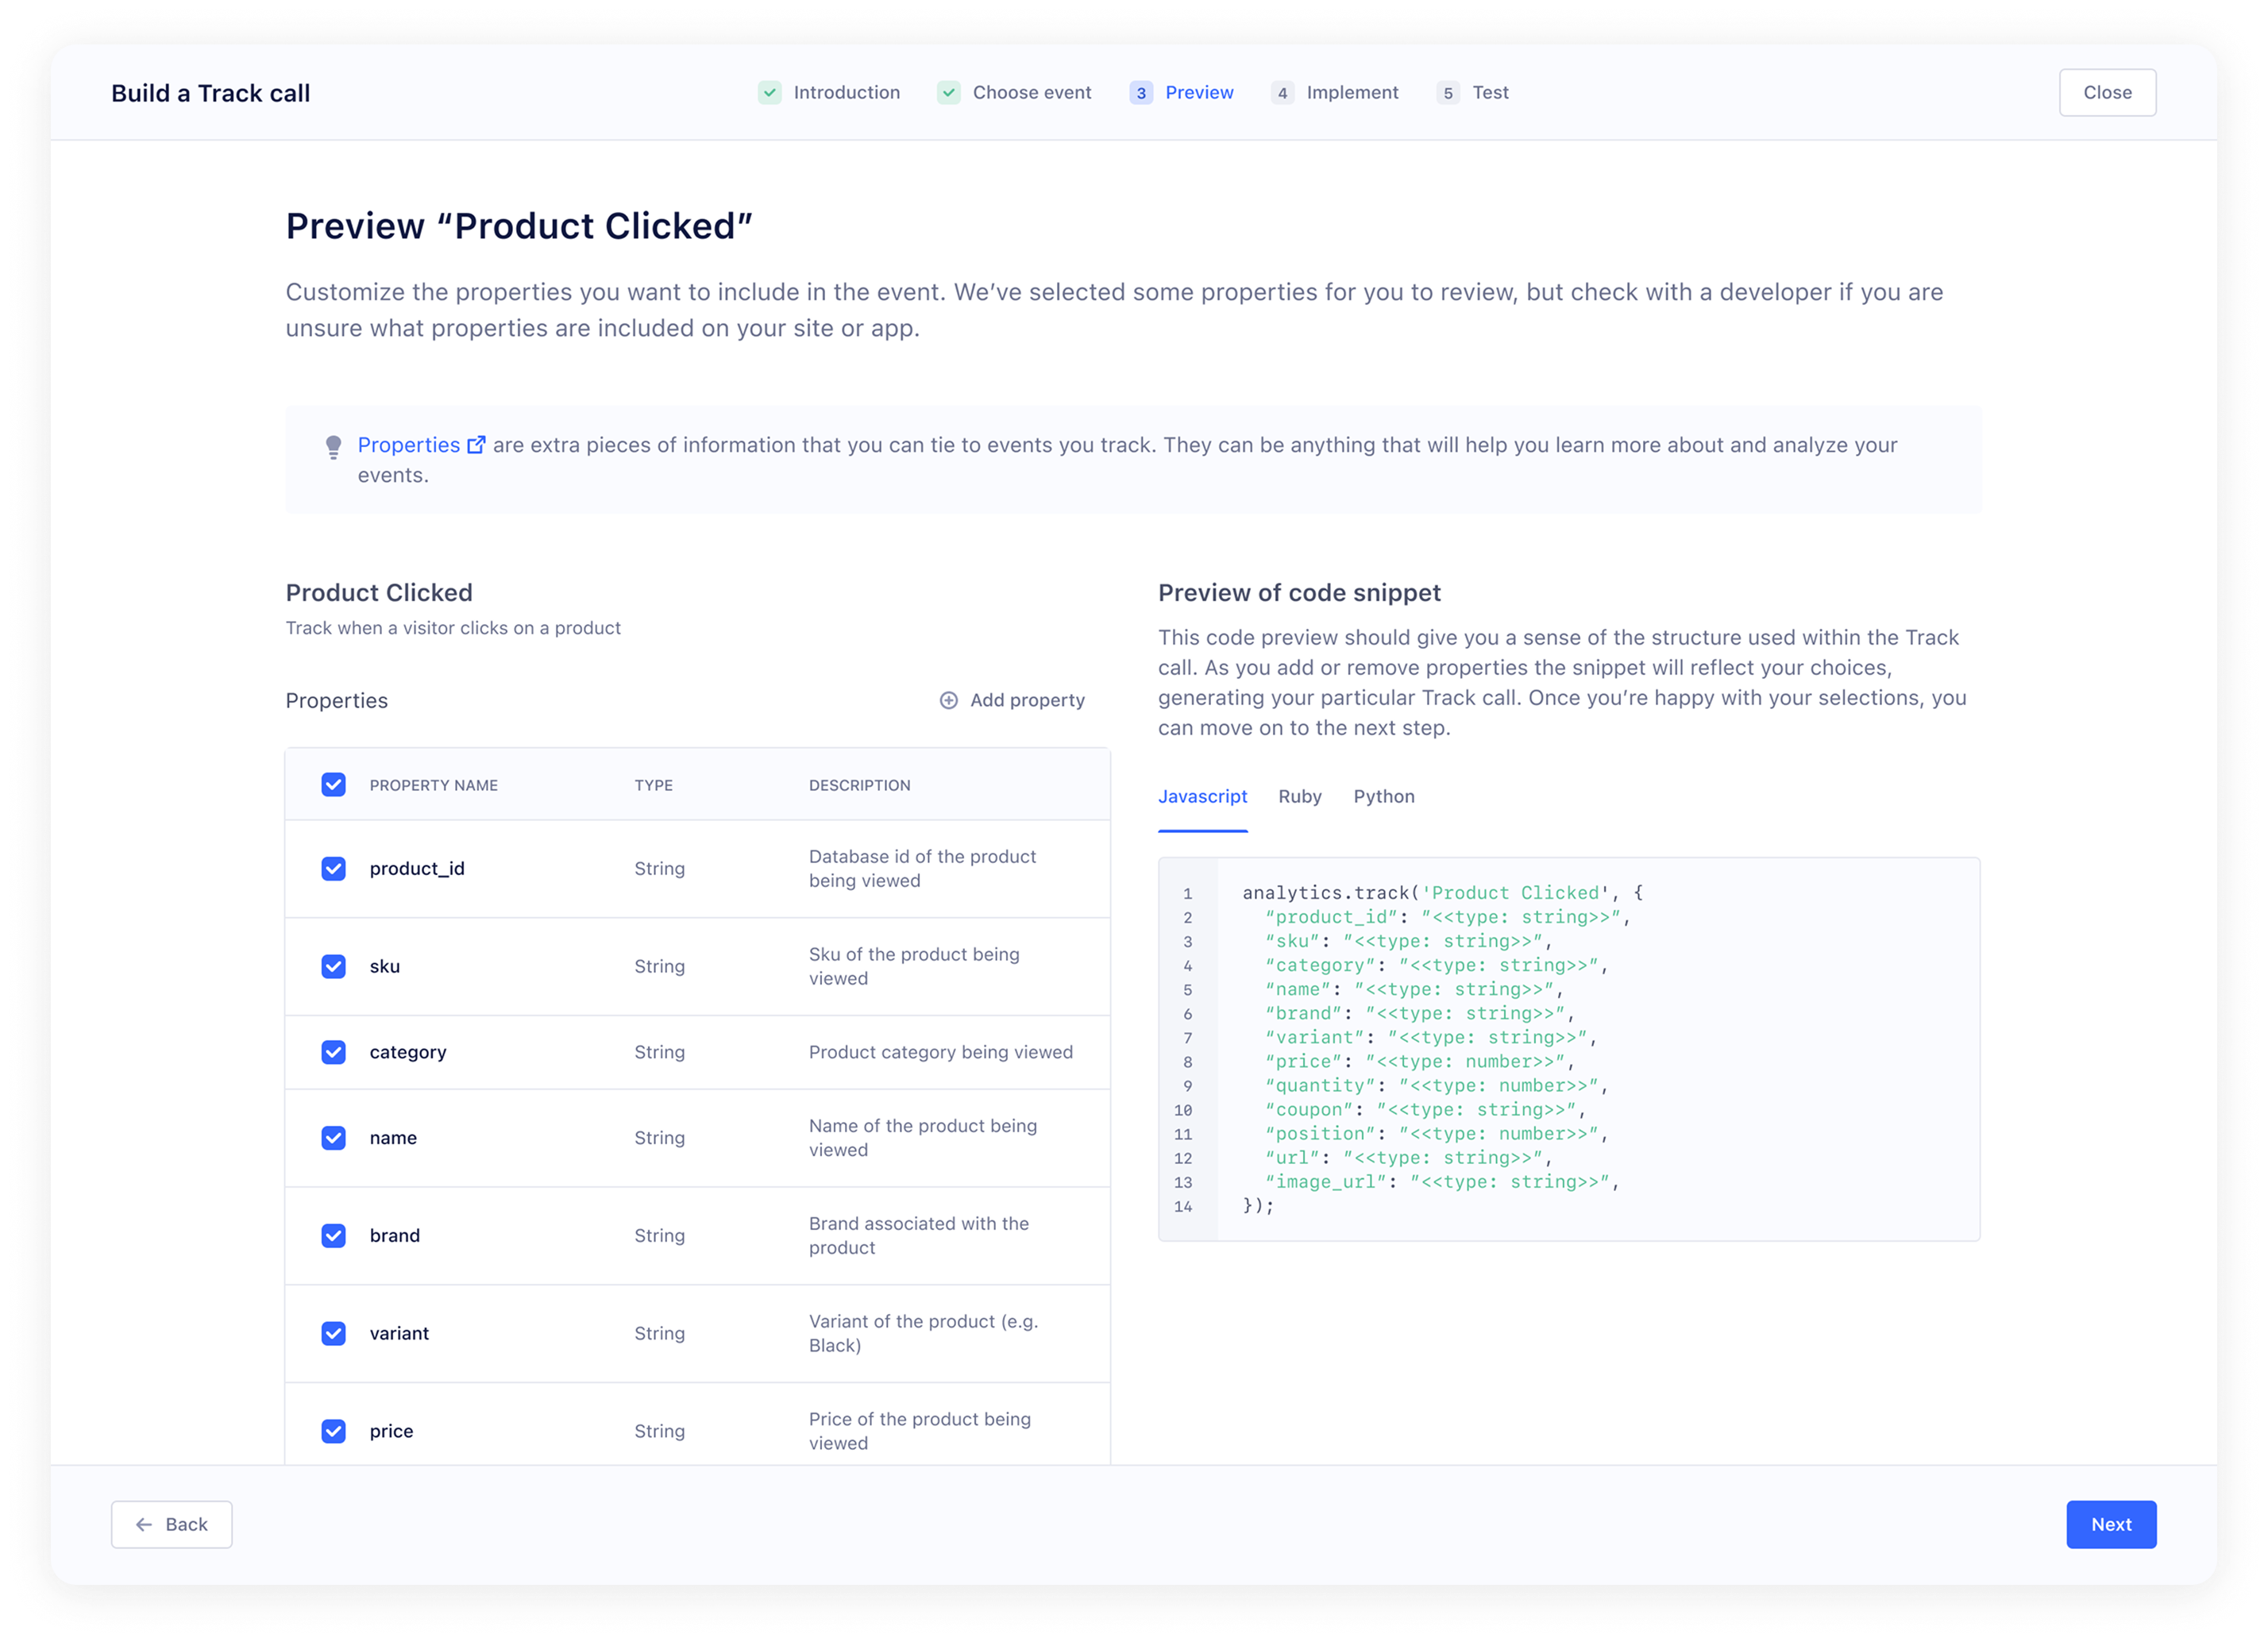Uncheck the product_id property checkbox
2268x1642 pixels.
pyautogui.click(x=333, y=869)
